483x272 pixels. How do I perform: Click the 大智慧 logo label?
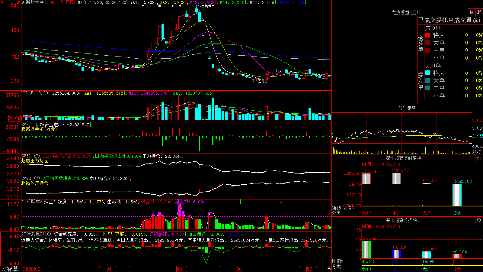click(x=9, y=269)
